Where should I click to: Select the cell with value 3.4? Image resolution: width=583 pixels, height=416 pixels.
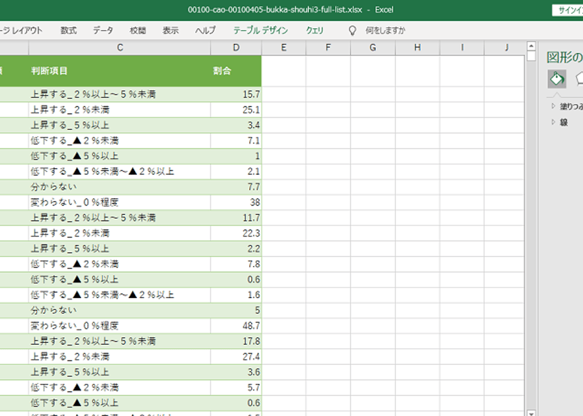pyautogui.click(x=236, y=125)
